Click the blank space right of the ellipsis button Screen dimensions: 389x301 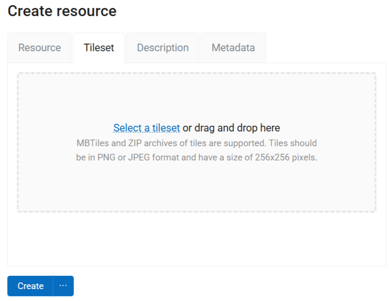228,286
